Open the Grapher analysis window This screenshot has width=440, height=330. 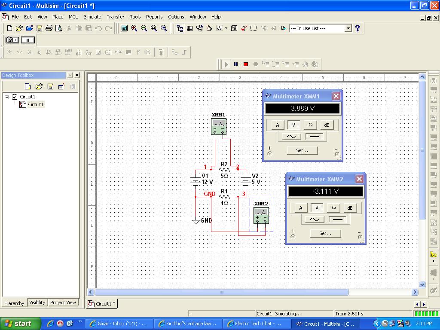click(x=220, y=28)
